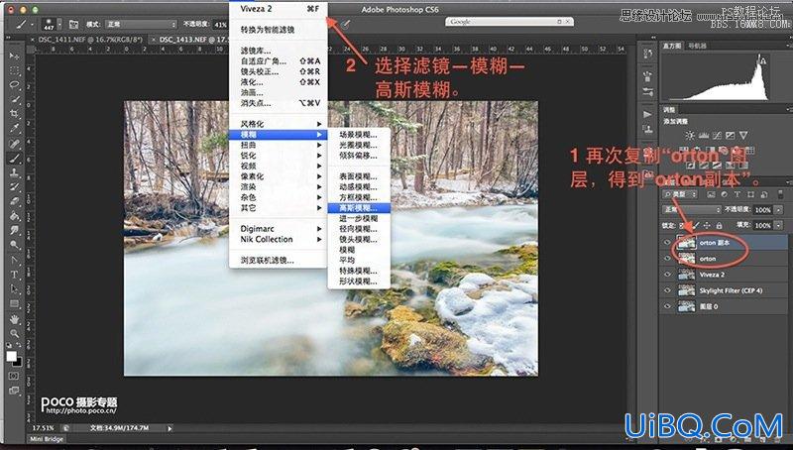Expand the 风格化 submenu
This screenshot has height=450, width=793.
click(x=279, y=124)
